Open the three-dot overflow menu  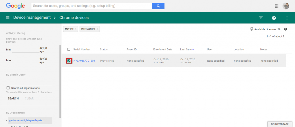(287, 18)
